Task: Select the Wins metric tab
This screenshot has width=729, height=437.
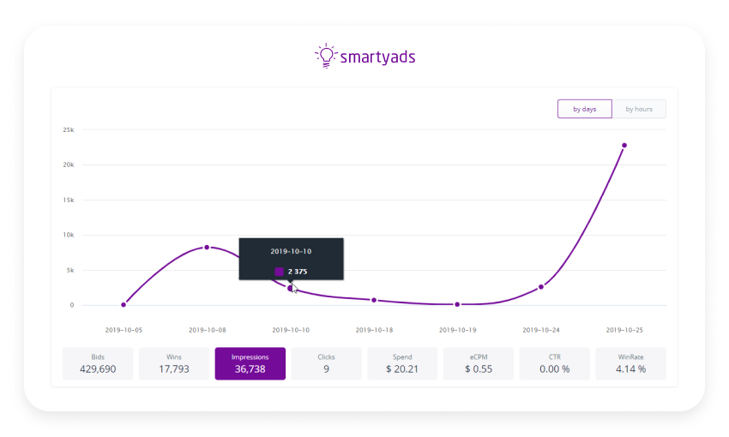Action: (x=174, y=363)
